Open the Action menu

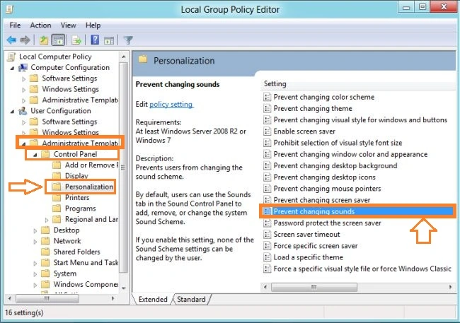coord(40,25)
